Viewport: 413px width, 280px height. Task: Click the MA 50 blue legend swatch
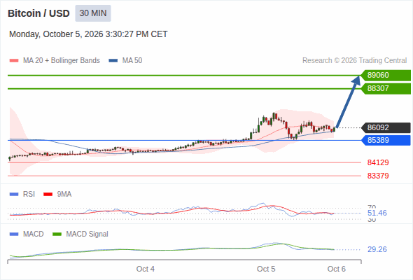pos(113,61)
